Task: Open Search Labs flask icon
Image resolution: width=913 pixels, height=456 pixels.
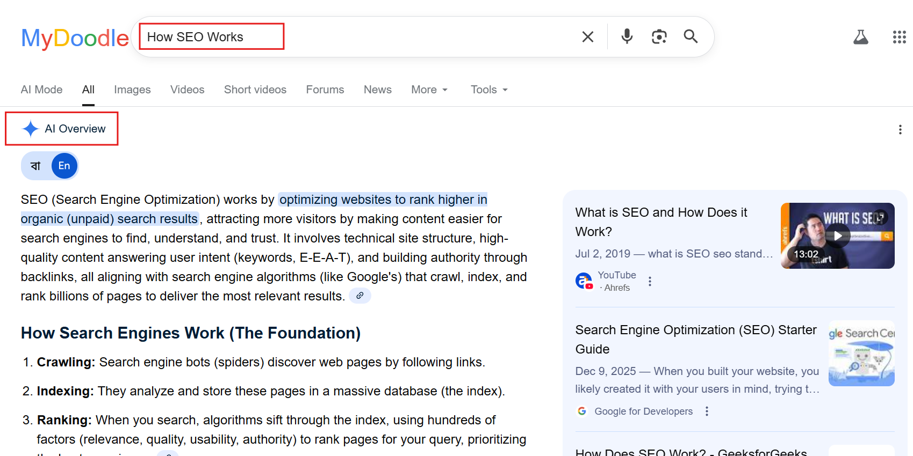Action: pyautogui.click(x=861, y=37)
